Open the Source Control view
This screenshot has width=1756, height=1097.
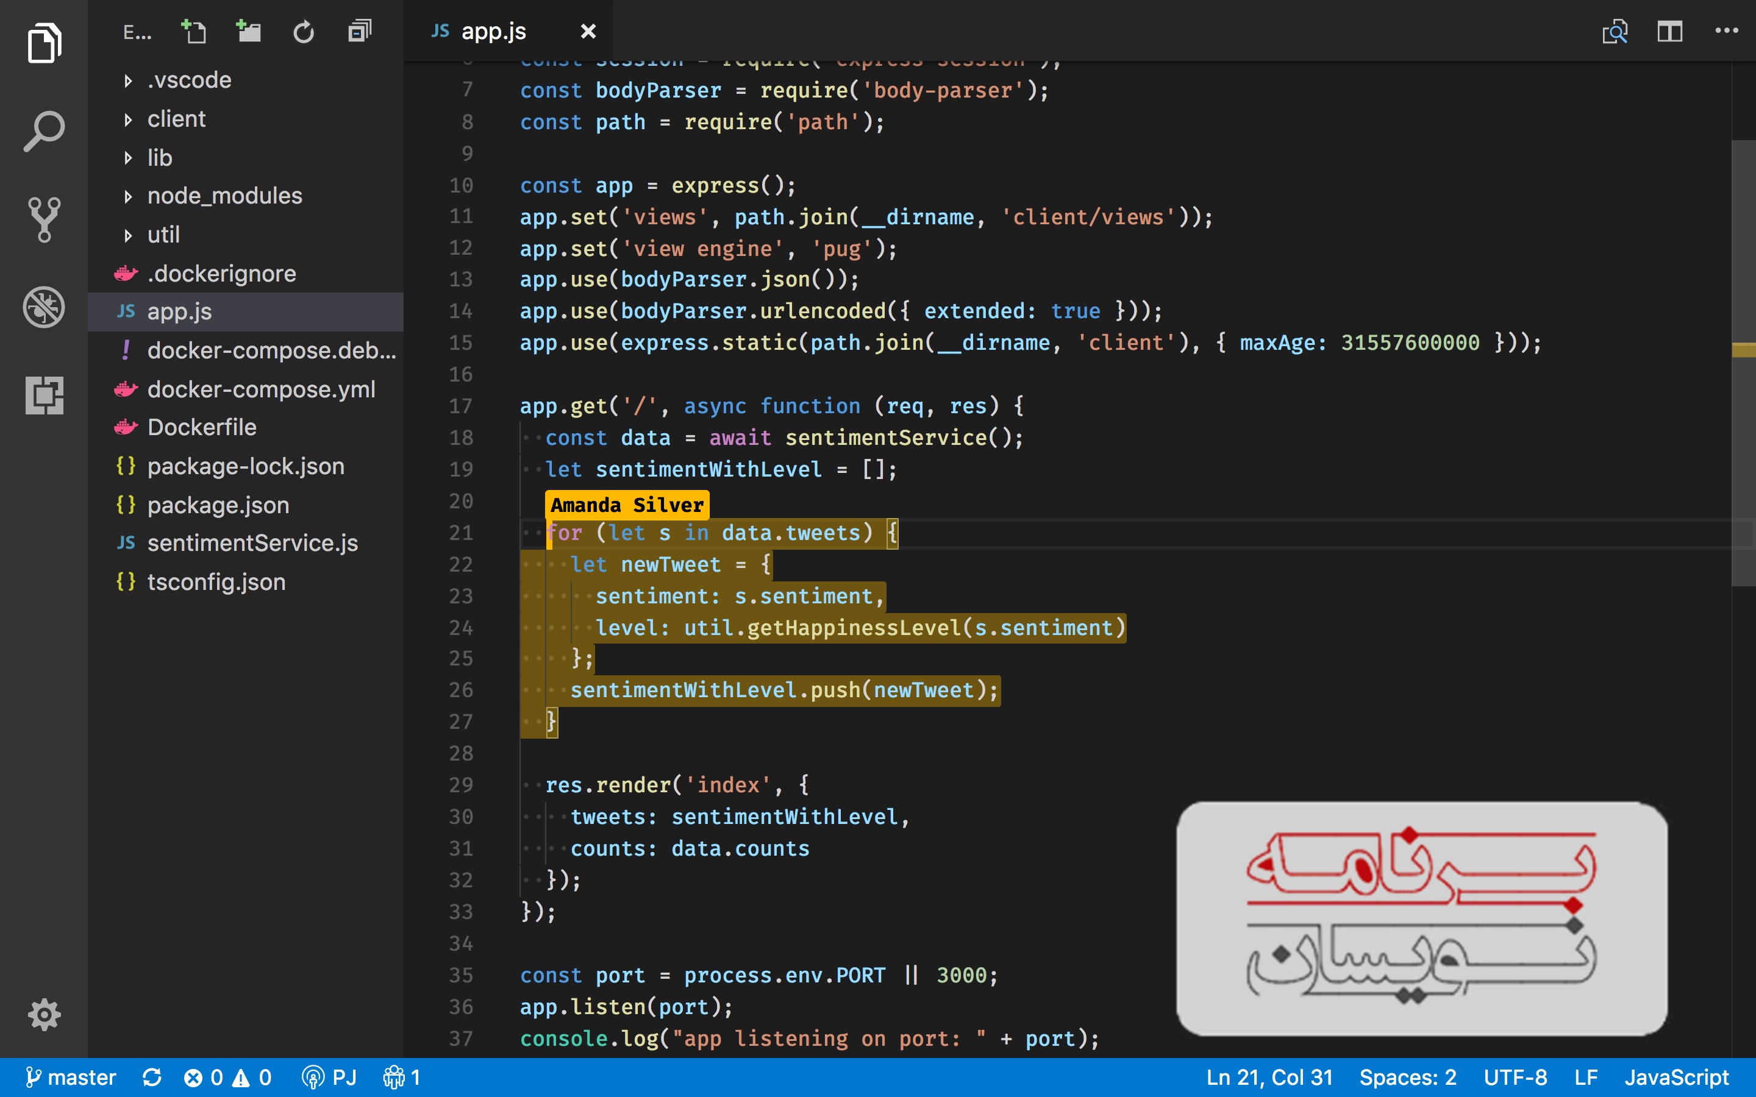coord(43,219)
